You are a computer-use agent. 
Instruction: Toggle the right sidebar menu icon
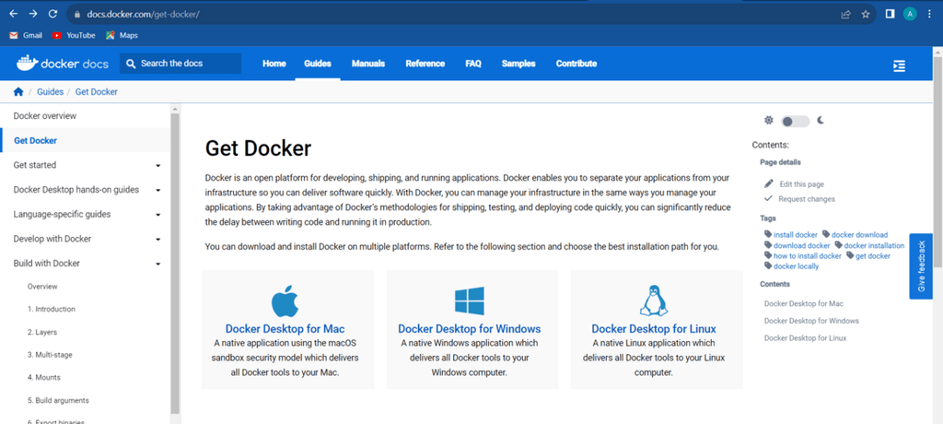(899, 65)
